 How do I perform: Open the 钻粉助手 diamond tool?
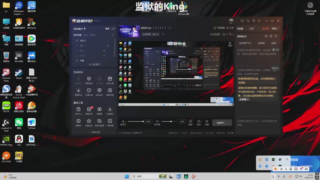[x=99, y=92]
